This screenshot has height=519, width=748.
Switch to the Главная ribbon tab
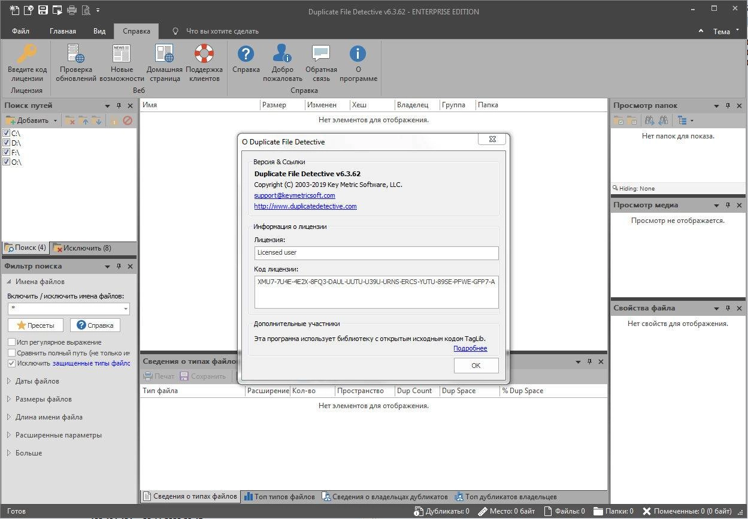[x=63, y=31]
